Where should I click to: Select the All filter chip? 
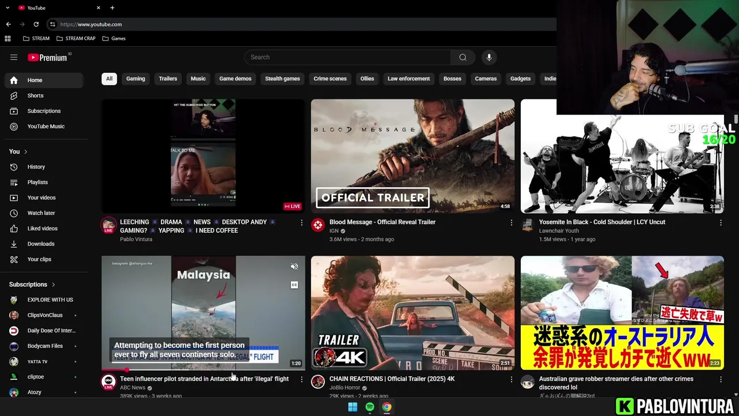(x=109, y=79)
